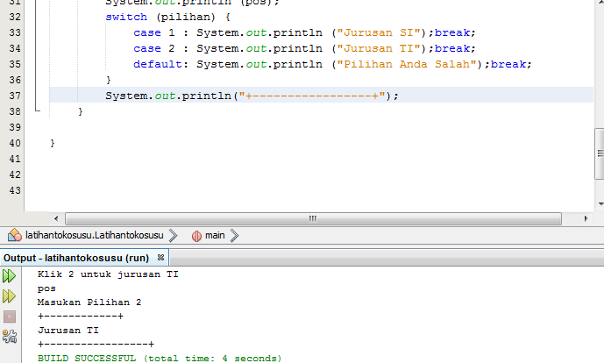Click "Jurusan TI" string in code line 34

(379, 48)
